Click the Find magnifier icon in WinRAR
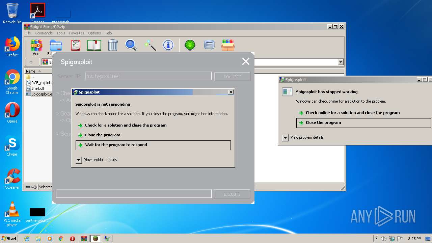Viewport: 432px width, 243px height. (131, 45)
